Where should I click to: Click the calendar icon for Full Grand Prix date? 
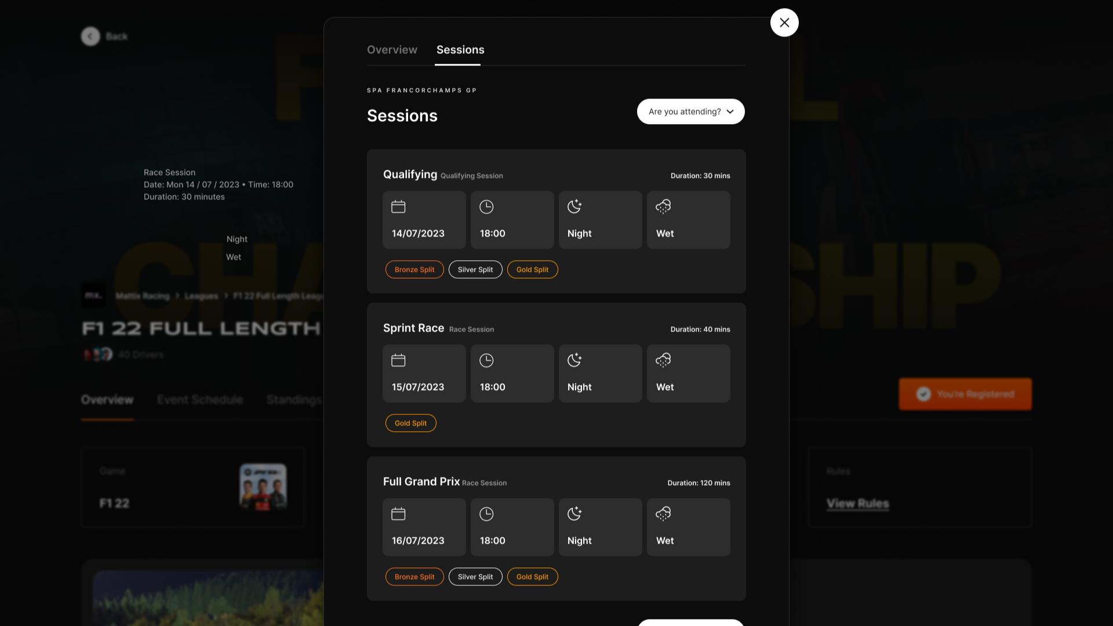[x=398, y=514]
